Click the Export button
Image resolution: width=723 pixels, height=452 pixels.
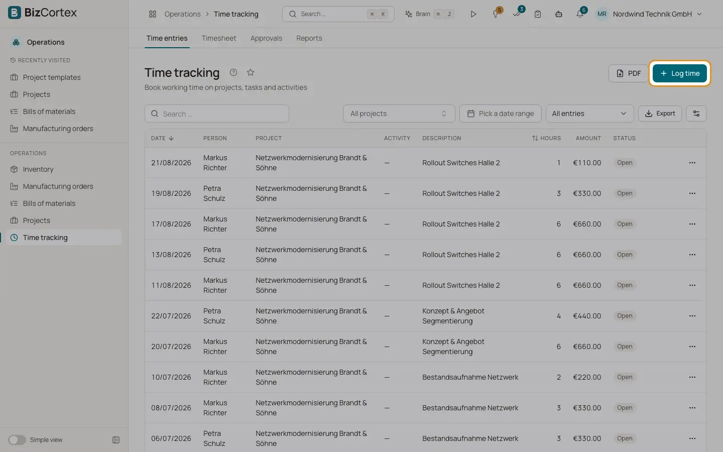(660, 114)
